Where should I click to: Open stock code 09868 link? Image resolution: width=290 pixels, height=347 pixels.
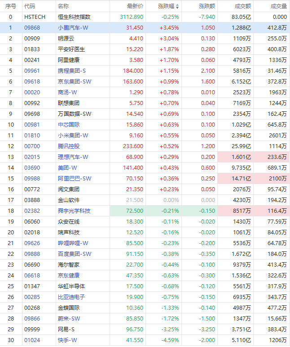point(32,28)
